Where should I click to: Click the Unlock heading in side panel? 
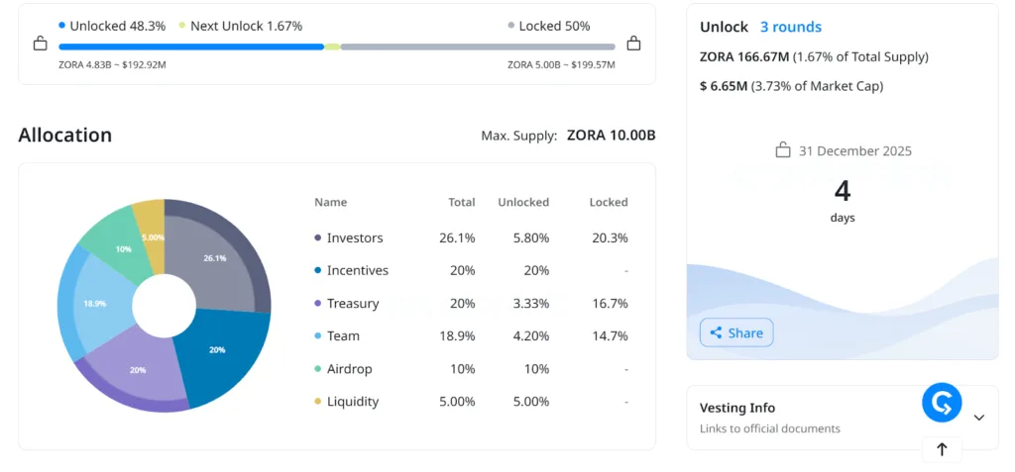click(724, 27)
